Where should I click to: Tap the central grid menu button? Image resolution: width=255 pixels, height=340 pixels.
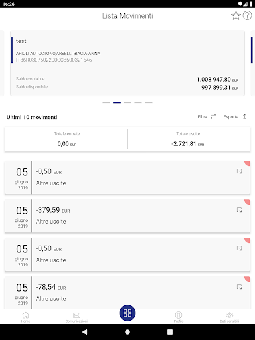click(127, 313)
